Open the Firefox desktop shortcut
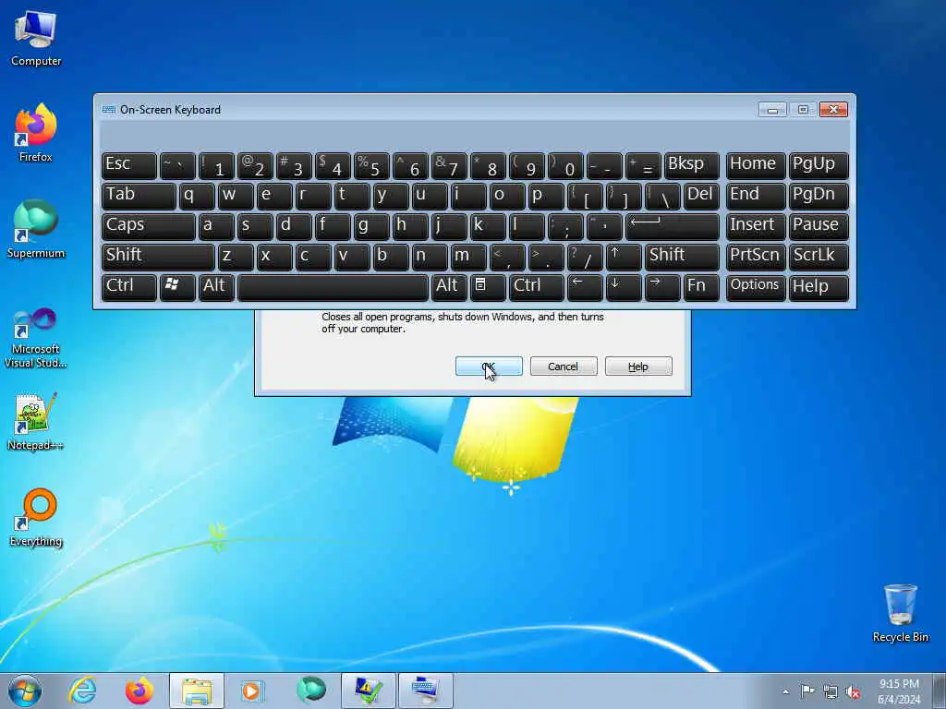The height and width of the screenshot is (709, 946). click(x=36, y=133)
